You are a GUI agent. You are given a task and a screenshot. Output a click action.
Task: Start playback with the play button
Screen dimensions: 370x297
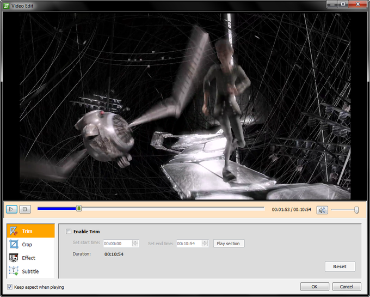click(11, 209)
